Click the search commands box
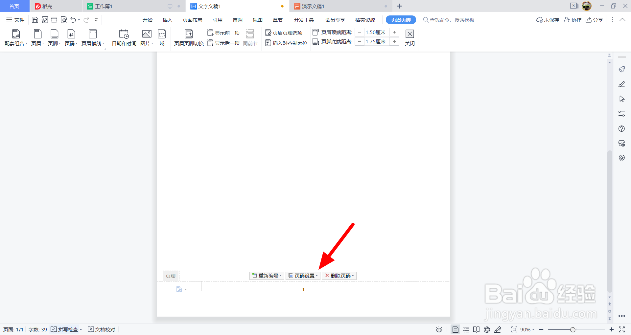 point(449,20)
